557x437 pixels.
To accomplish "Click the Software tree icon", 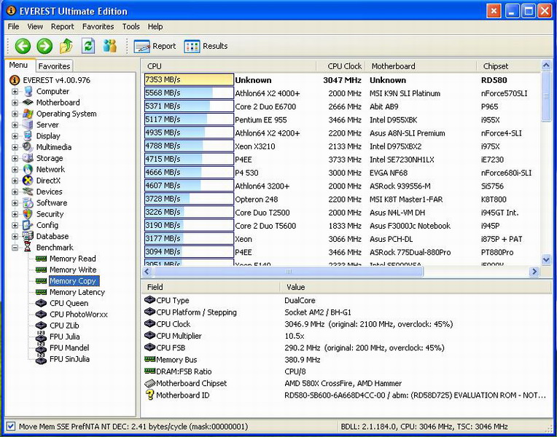I will (28, 202).
